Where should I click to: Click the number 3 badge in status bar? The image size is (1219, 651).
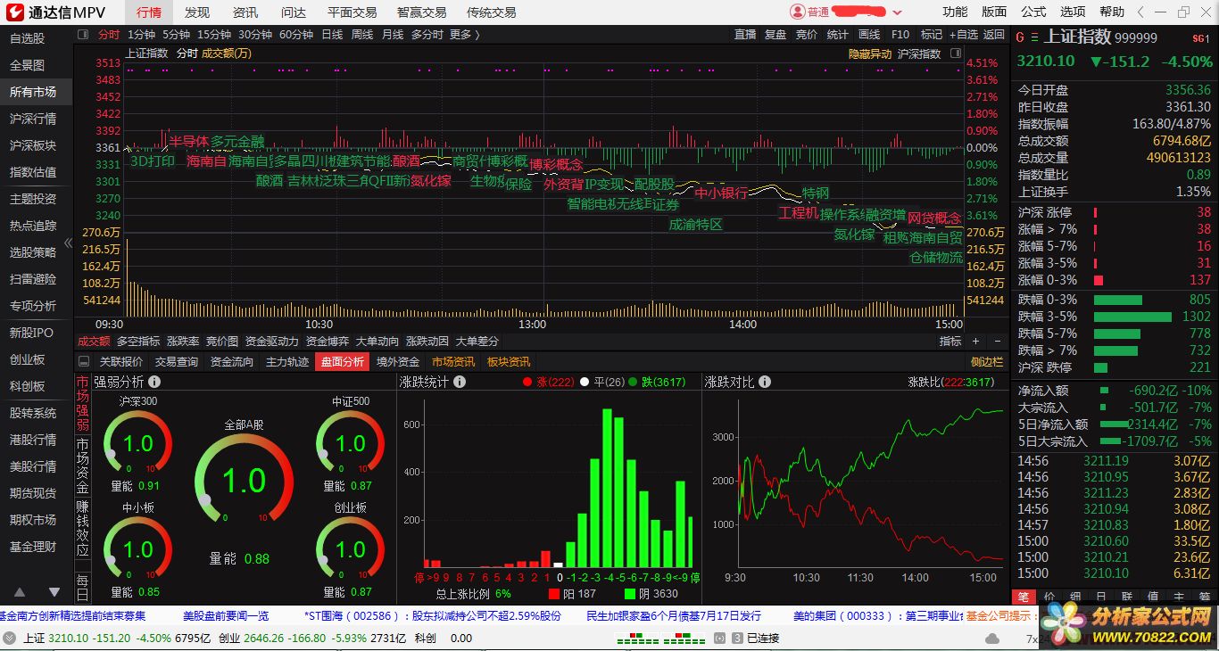[x=737, y=638]
